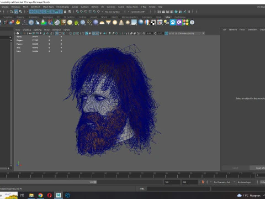This screenshot has height=199, width=265.
Task: Click the dome light shelf icon
Action: pyautogui.click(x=102, y=23)
